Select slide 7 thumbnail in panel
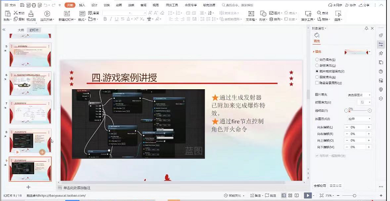Screen dimensions: 390x201 (x=31, y=112)
